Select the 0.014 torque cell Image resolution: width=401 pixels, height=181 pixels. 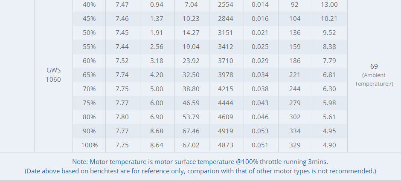point(260,5)
